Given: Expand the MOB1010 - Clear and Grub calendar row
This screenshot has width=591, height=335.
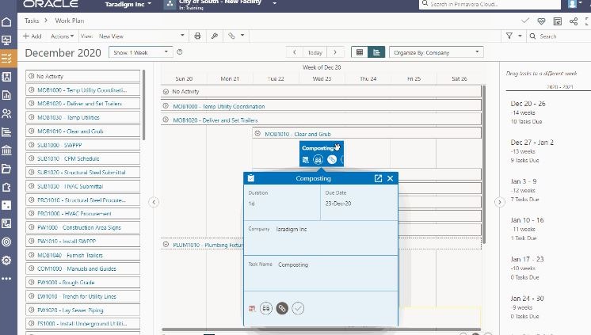Looking at the screenshot, I should tap(257, 133).
